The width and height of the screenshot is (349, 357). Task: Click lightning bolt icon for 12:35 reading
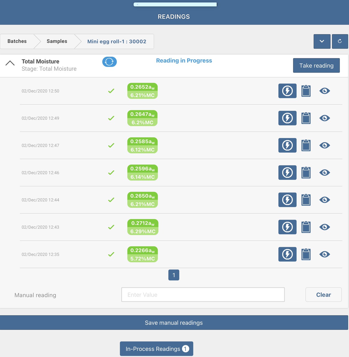(x=287, y=254)
